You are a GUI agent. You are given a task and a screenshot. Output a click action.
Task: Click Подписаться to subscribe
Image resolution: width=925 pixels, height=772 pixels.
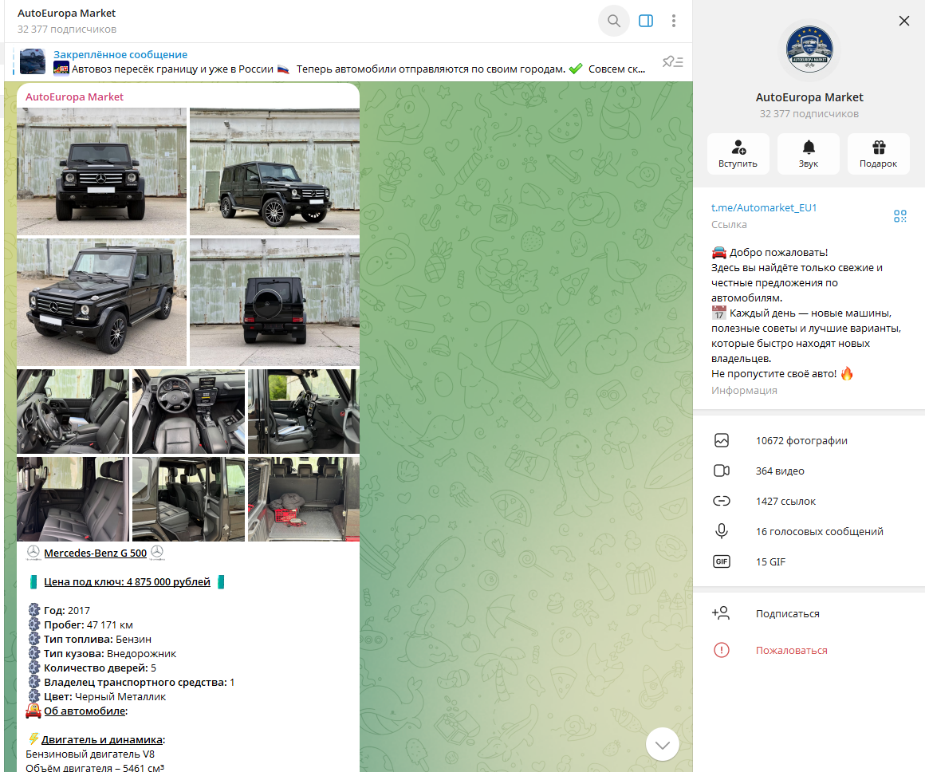(x=787, y=613)
